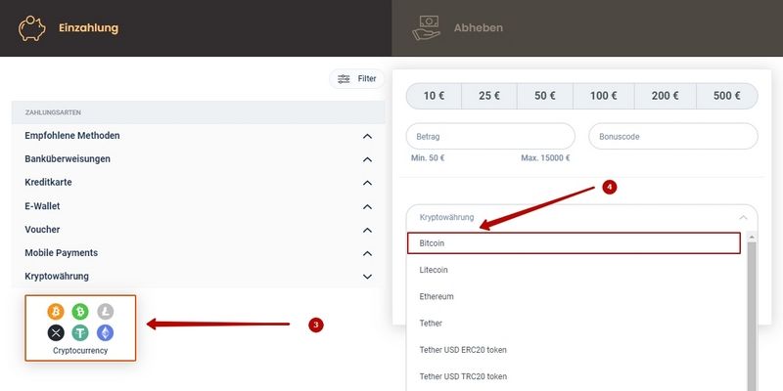Viewport: 783px width, 391px height.
Task: Click the Betrag amount input field
Action: point(489,137)
